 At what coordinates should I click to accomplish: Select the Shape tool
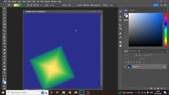(x=4, y=66)
